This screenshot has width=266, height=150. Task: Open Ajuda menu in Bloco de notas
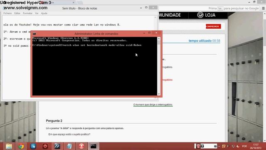(44, 13)
